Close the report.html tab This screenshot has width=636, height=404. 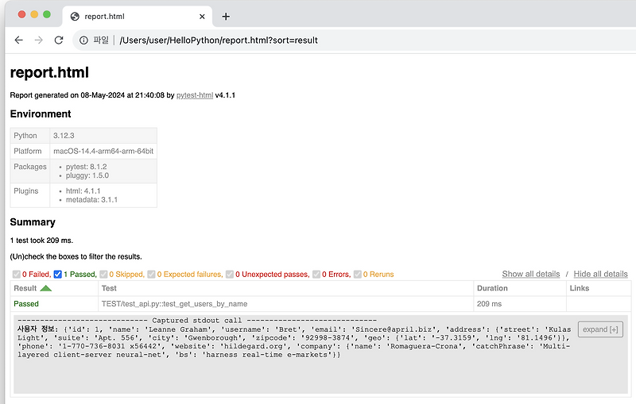(x=202, y=17)
